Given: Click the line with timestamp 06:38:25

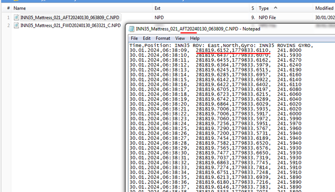Looking at the screenshot, I should point(215,129).
